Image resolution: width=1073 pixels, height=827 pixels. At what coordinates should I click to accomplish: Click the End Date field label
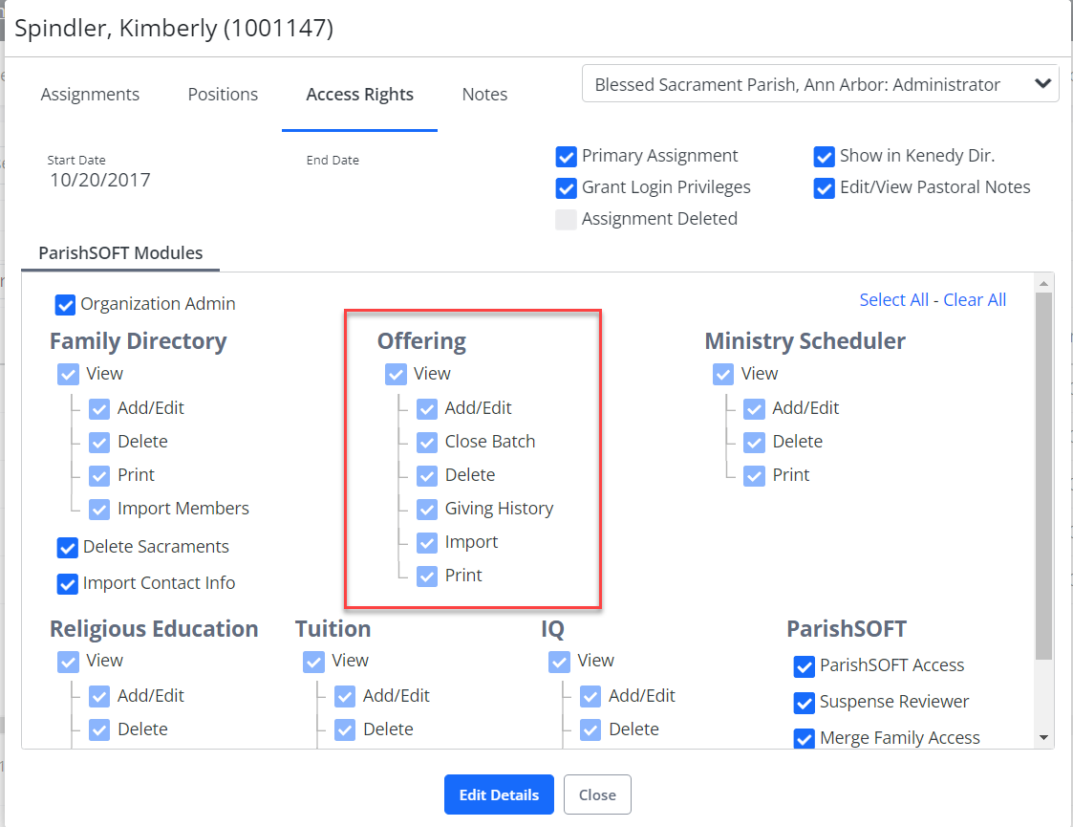(333, 161)
